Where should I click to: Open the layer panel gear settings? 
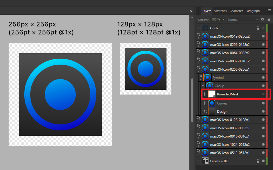pyautogui.click(x=262, y=20)
